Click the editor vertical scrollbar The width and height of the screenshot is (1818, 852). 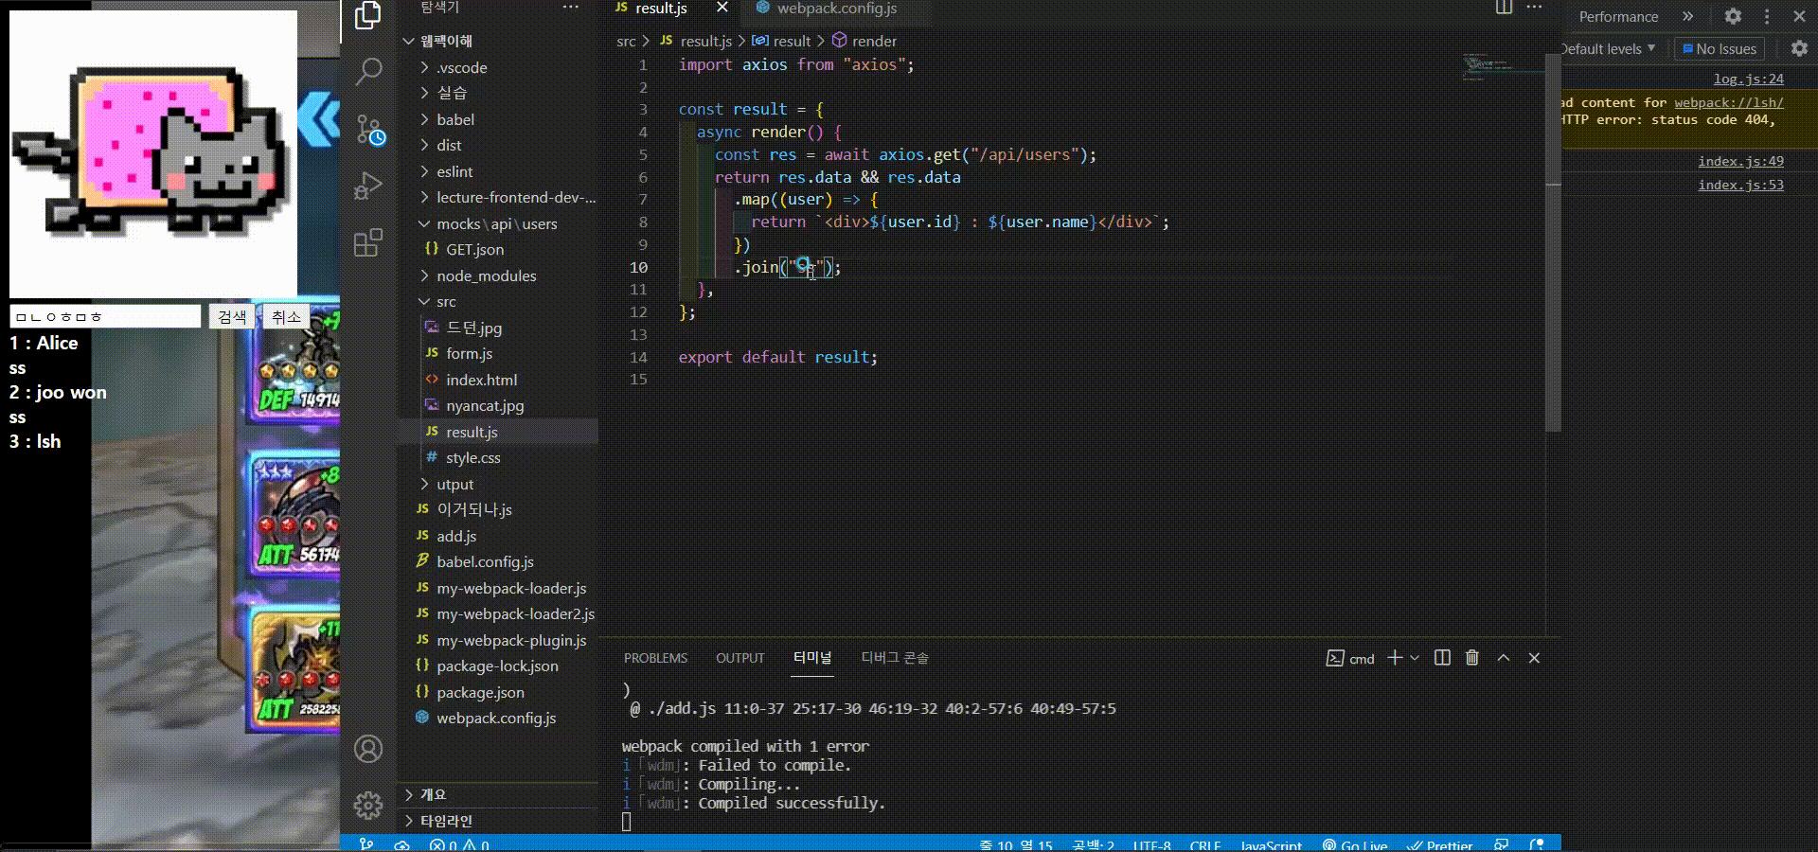(x=1553, y=243)
